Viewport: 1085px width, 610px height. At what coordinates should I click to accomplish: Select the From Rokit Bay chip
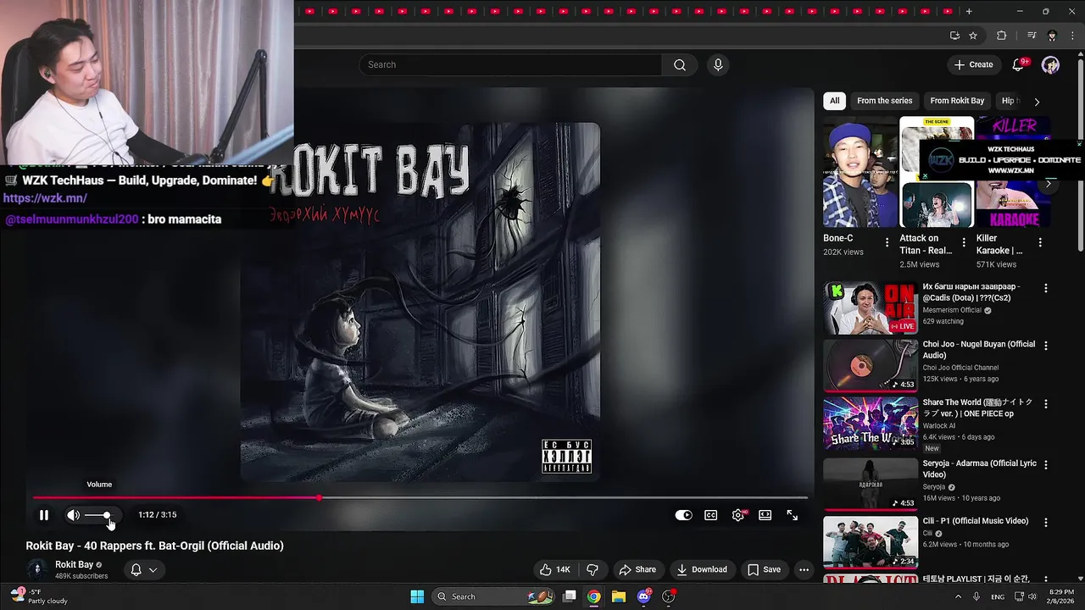pyautogui.click(x=957, y=101)
